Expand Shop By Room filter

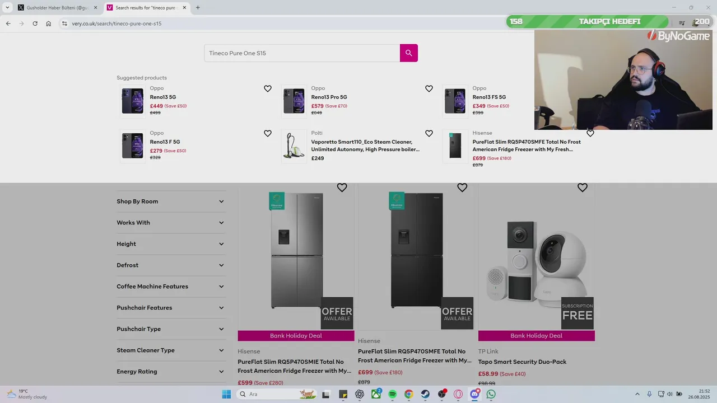pyautogui.click(x=170, y=201)
